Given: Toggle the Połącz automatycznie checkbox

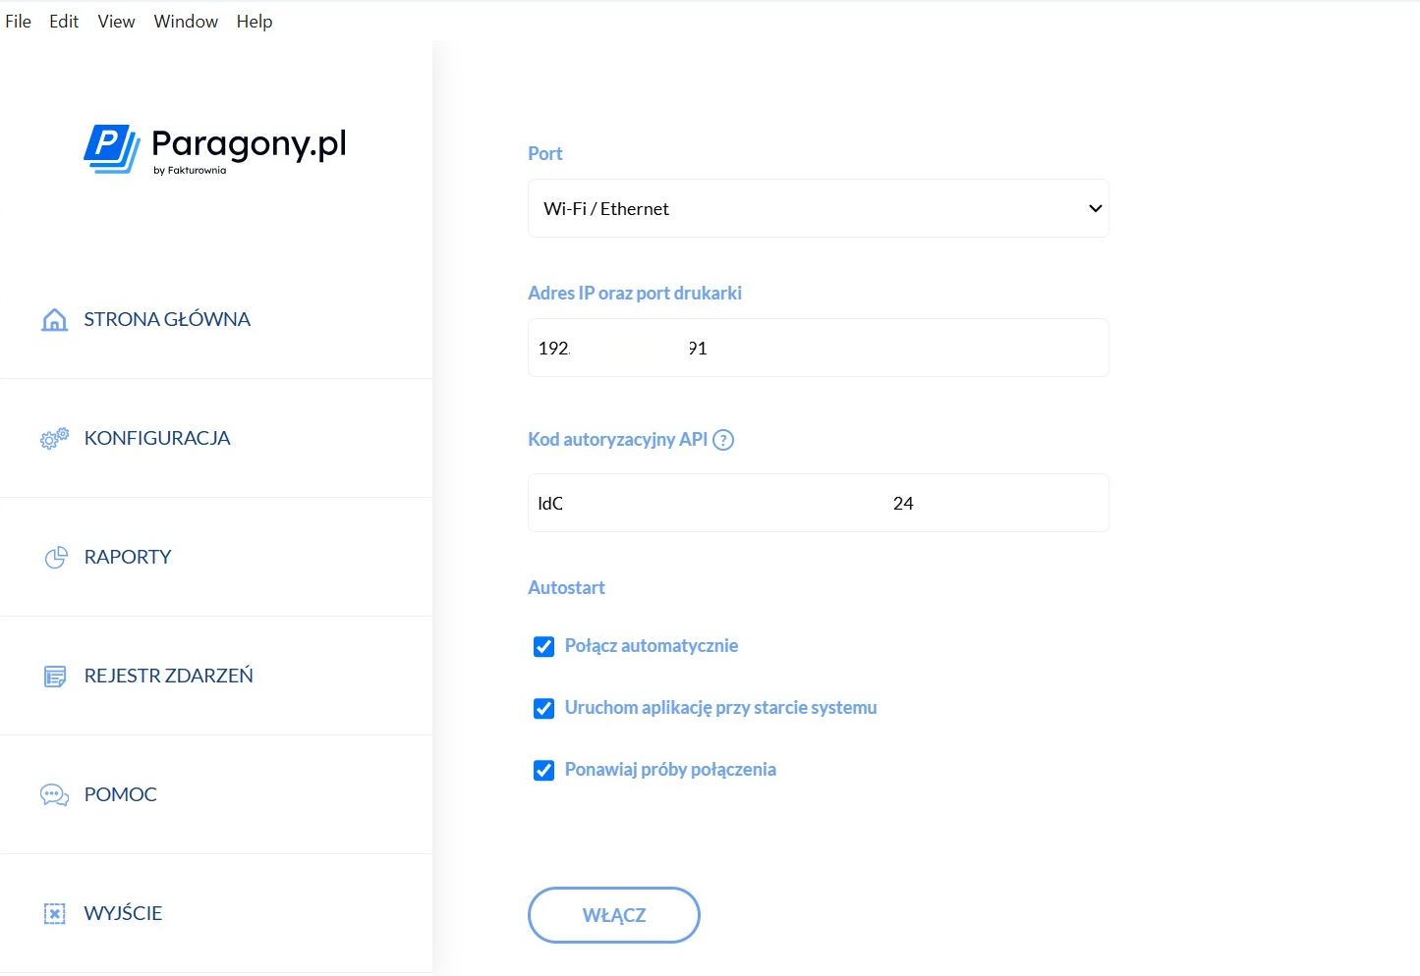Looking at the screenshot, I should (x=543, y=646).
